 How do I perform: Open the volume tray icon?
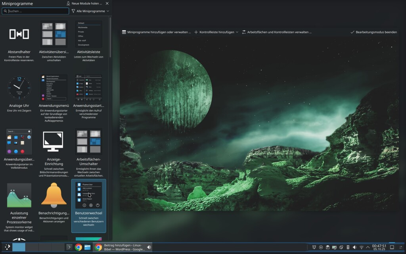coord(354,247)
